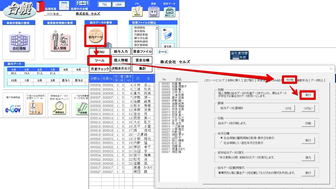This screenshot has height=189, width=336.
Task: Switch to the 並び替え tab
Action: click(249, 80)
